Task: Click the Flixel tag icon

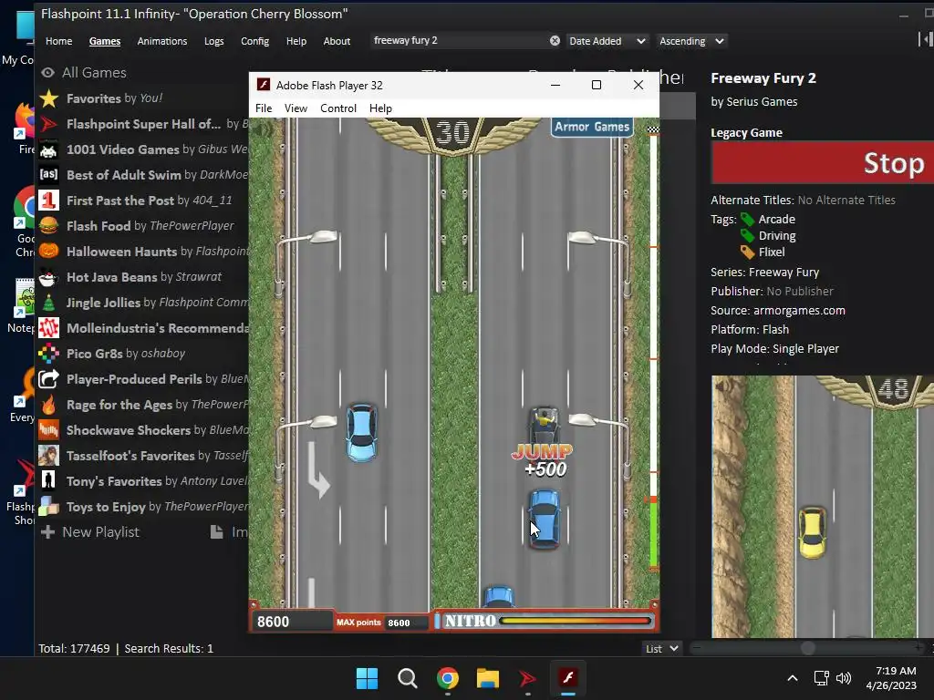Action: (x=748, y=252)
